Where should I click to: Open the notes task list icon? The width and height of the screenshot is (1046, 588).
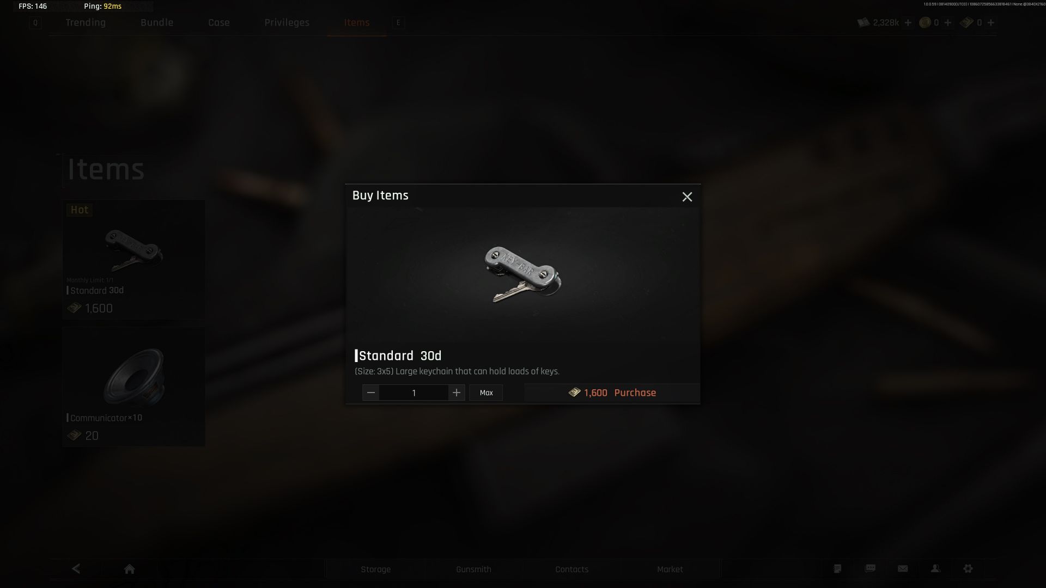click(x=837, y=568)
